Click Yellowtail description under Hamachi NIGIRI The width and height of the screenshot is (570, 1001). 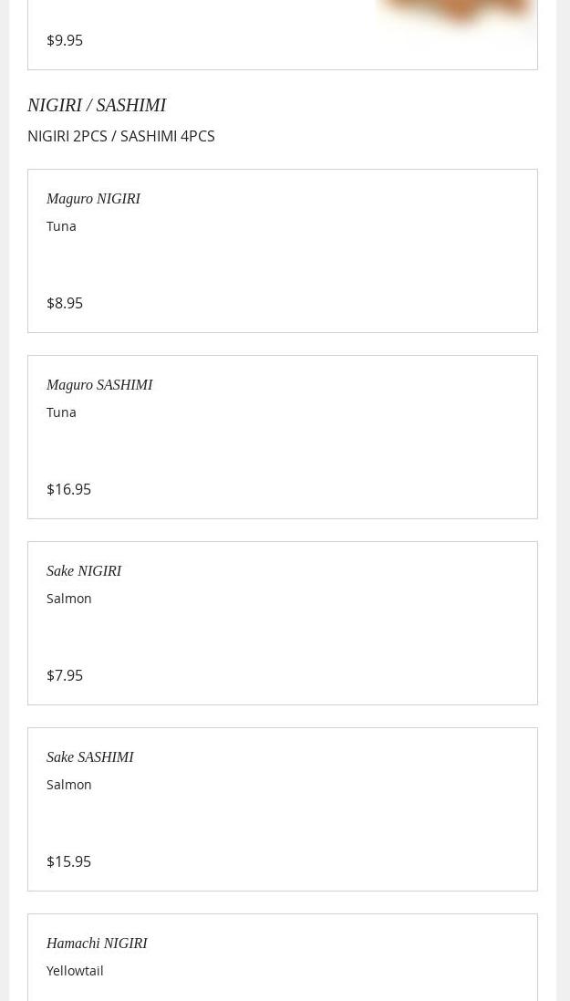pyautogui.click(x=75, y=970)
